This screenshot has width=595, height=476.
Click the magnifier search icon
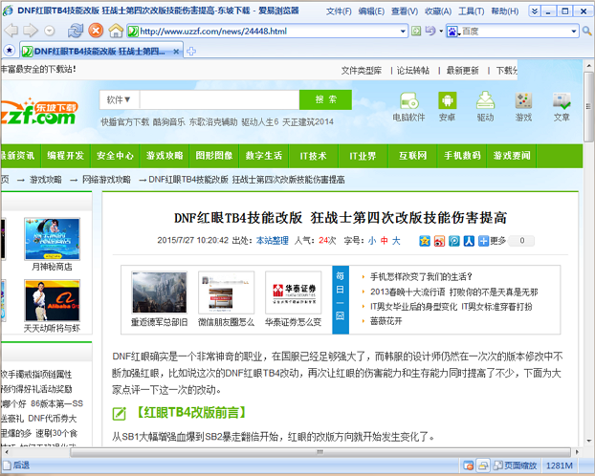click(x=586, y=32)
